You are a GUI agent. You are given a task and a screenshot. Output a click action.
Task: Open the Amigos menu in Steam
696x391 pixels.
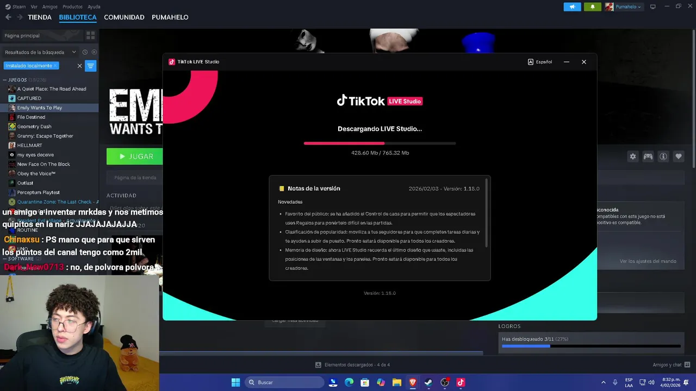(x=50, y=7)
